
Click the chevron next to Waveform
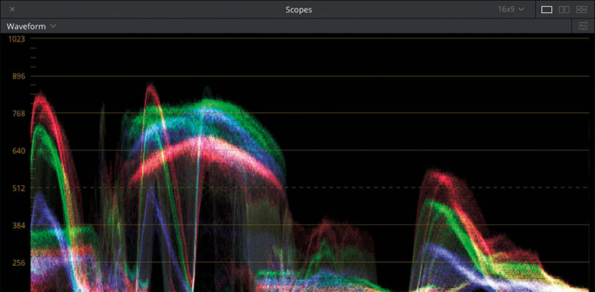tap(53, 26)
